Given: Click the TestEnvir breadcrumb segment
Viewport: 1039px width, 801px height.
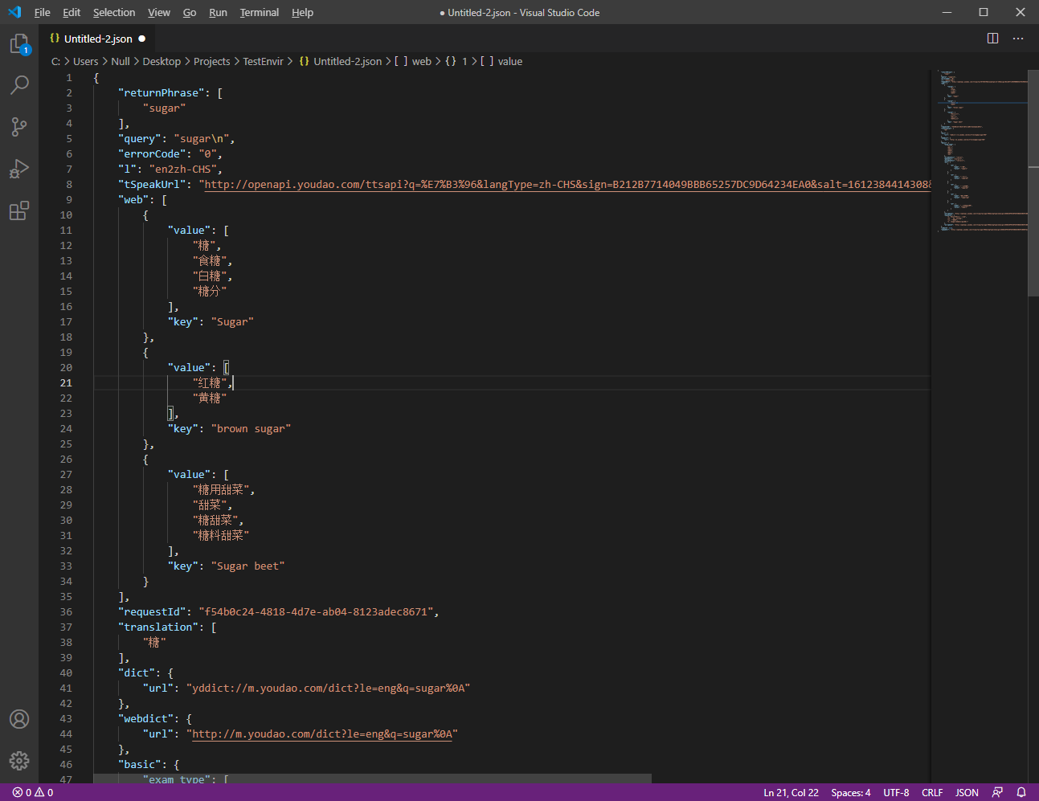Looking at the screenshot, I should click(263, 61).
